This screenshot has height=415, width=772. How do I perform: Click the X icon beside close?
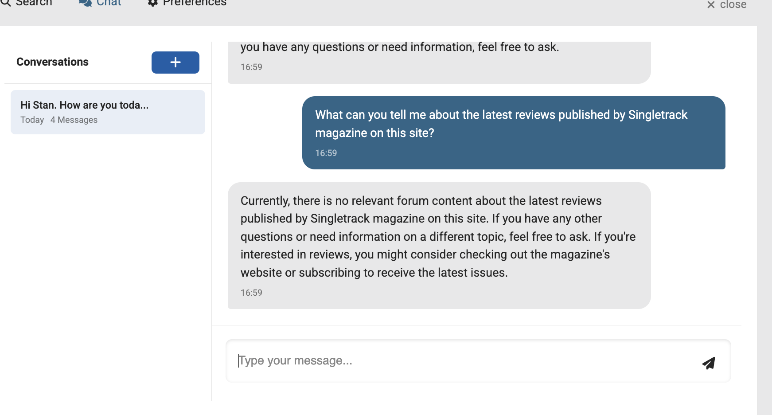(711, 5)
